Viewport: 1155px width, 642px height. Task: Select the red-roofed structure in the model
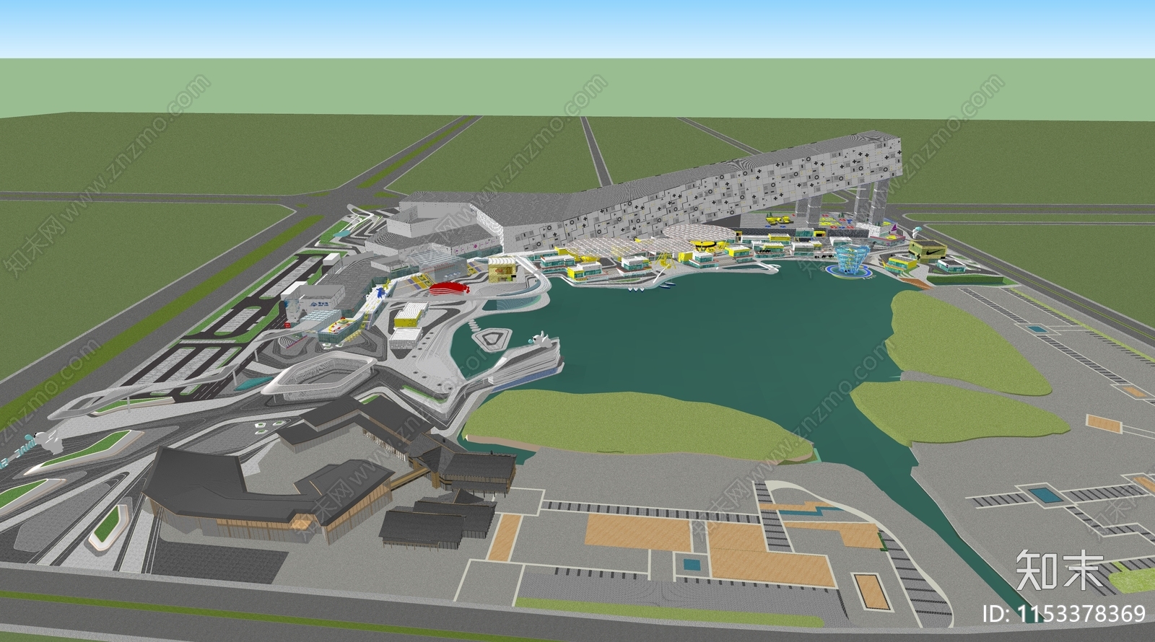(450, 289)
